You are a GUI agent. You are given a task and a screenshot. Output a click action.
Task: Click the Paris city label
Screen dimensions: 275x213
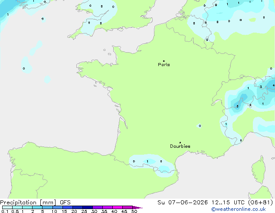point(164,65)
